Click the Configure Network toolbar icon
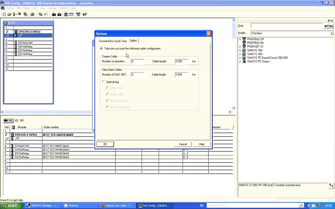The height and width of the screenshot is (209, 335). point(78,14)
